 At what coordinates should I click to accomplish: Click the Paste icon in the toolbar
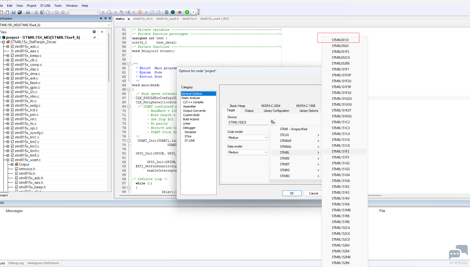pos(48,12)
